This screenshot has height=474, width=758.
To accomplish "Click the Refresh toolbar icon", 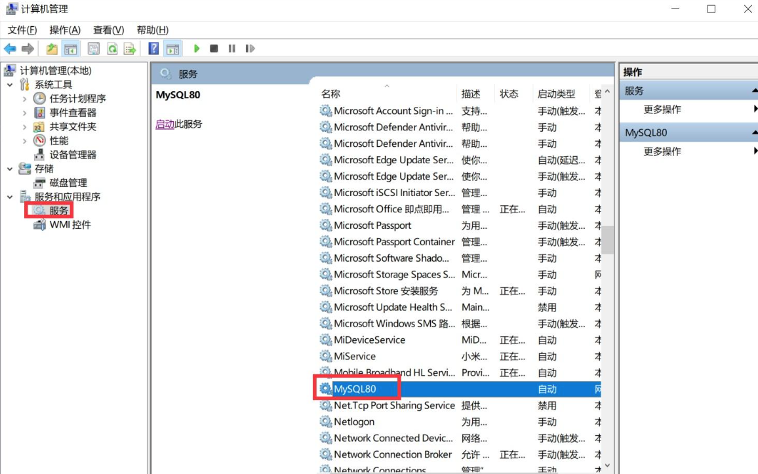I will 112,49.
